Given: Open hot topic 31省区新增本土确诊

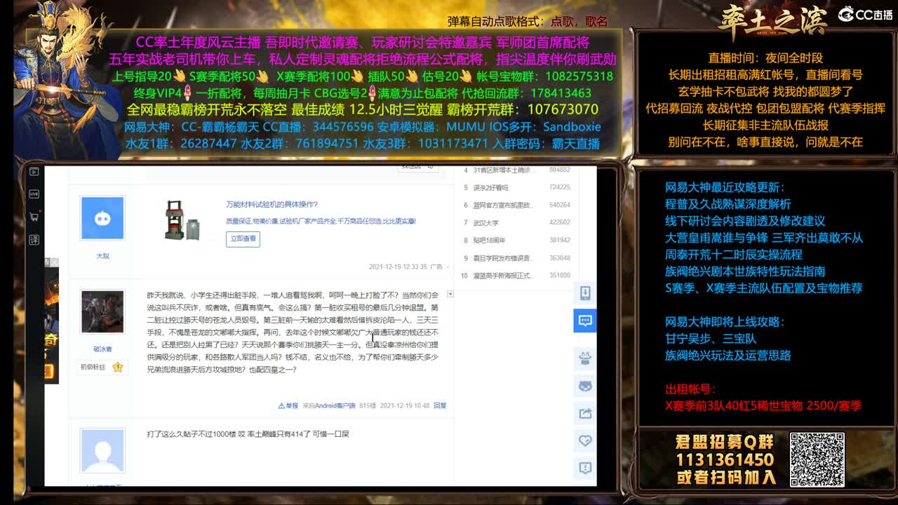Looking at the screenshot, I should [x=503, y=170].
